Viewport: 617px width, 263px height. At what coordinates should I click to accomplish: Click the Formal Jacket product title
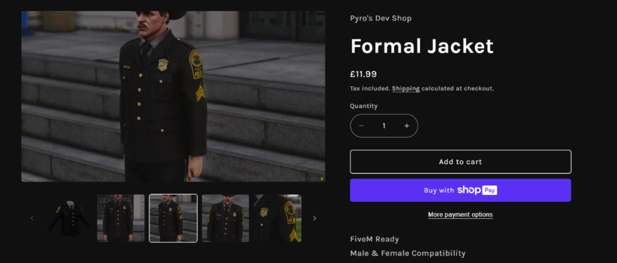tap(422, 46)
